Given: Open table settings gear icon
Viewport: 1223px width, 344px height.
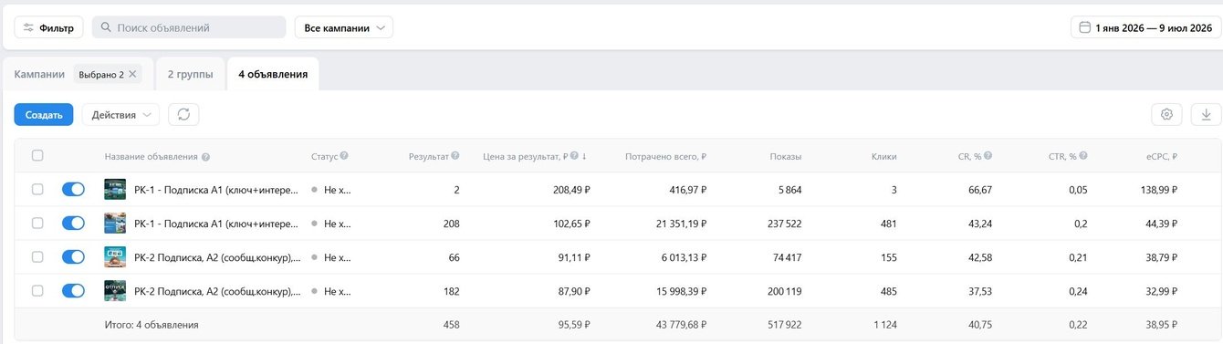Looking at the screenshot, I should coord(1166,114).
